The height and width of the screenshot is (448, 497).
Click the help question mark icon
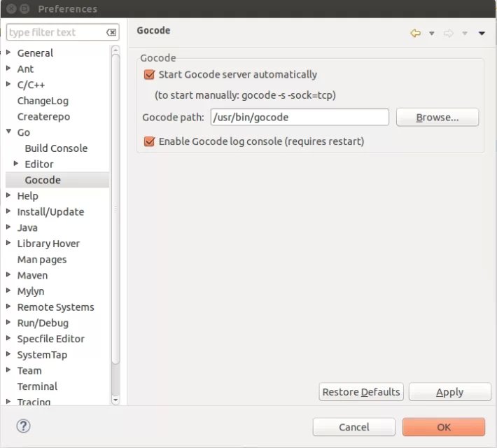click(24, 426)
